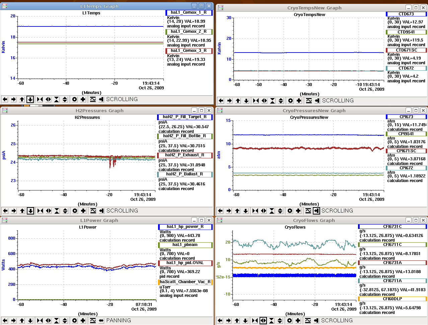
Task: Toggle highlighted scrolling icon in CryoPressuresNew Graph
Action: click(x=316, y=211)
